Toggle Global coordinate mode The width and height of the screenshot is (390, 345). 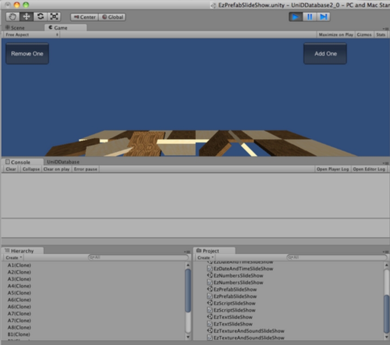pyautogui.click(x=112, y=17)
